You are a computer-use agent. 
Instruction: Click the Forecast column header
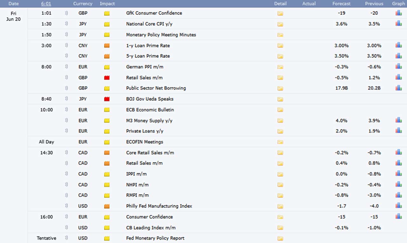341,4
